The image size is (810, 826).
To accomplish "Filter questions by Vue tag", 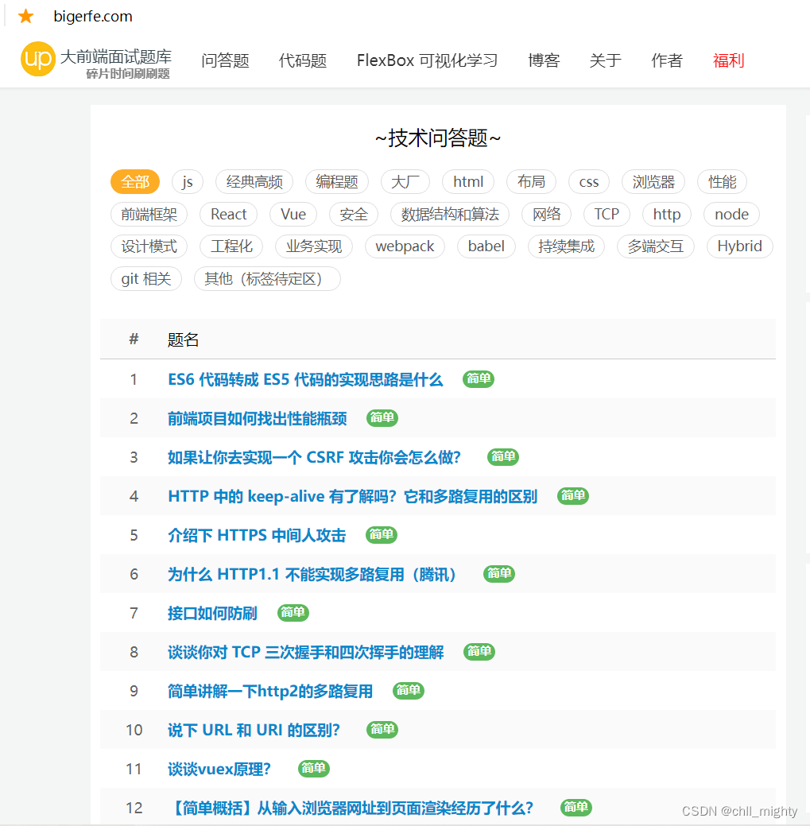I will point(293,214).
